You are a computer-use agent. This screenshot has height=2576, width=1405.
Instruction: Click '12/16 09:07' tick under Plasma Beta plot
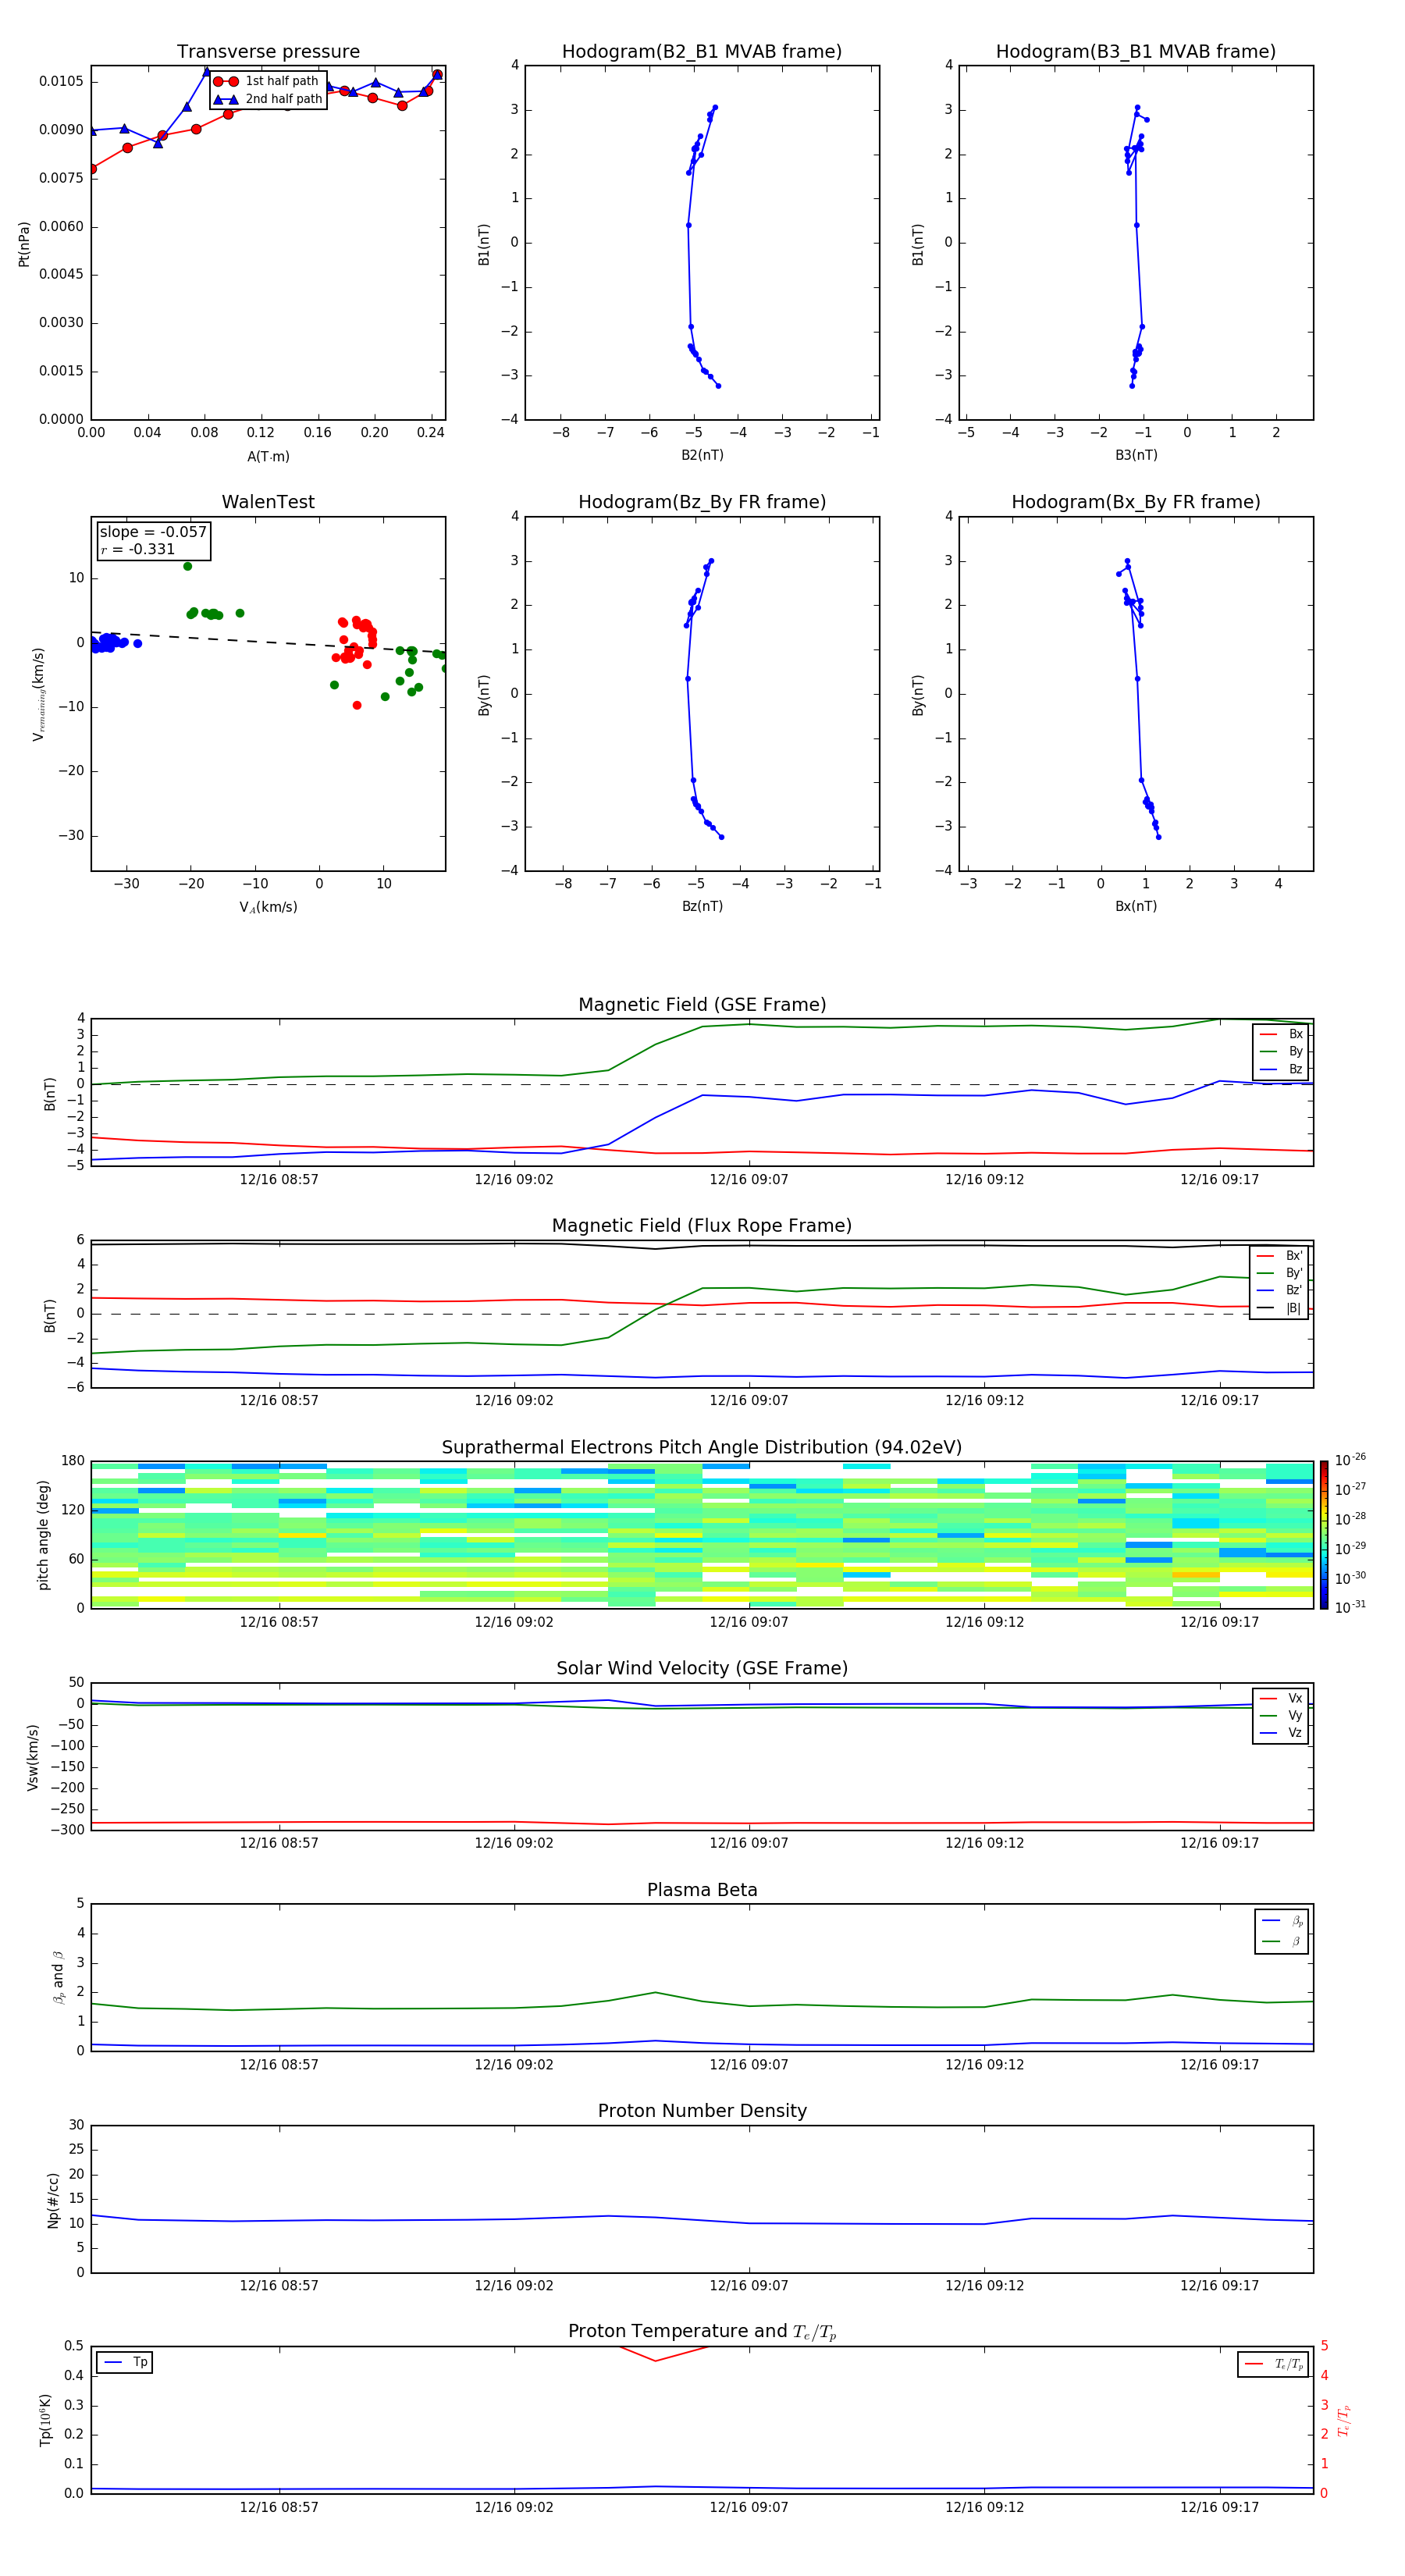coord(749,2064)
